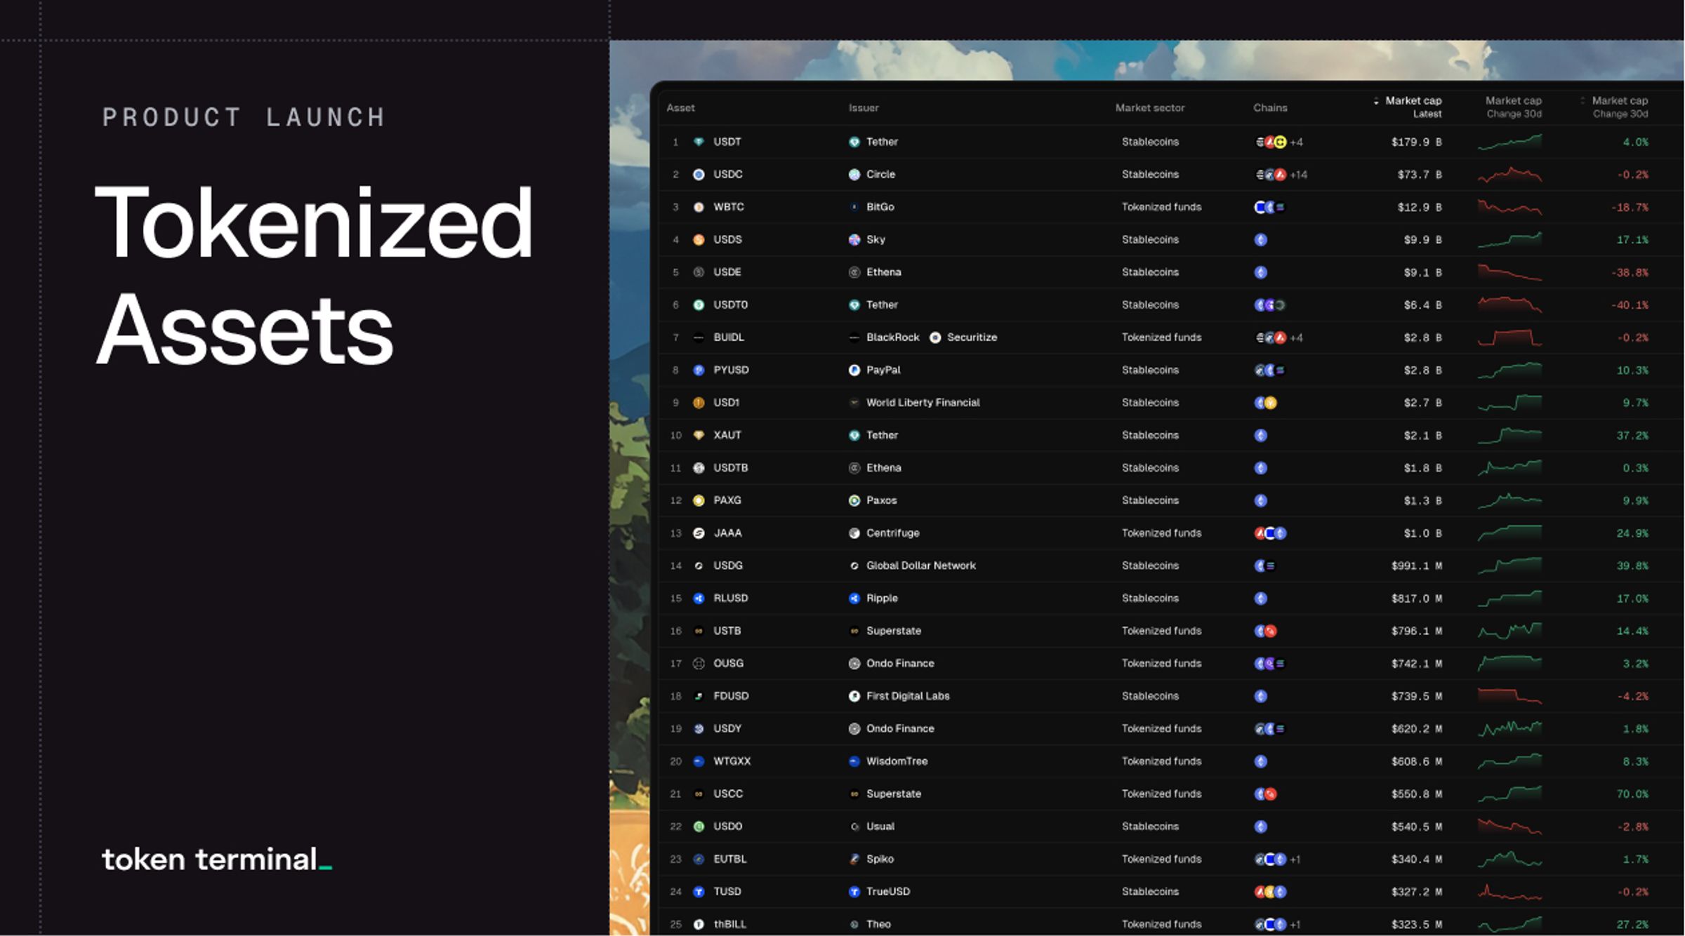Click the USDO asset icon
This screenshot has width=1685, height=936.
click(699, 827)
